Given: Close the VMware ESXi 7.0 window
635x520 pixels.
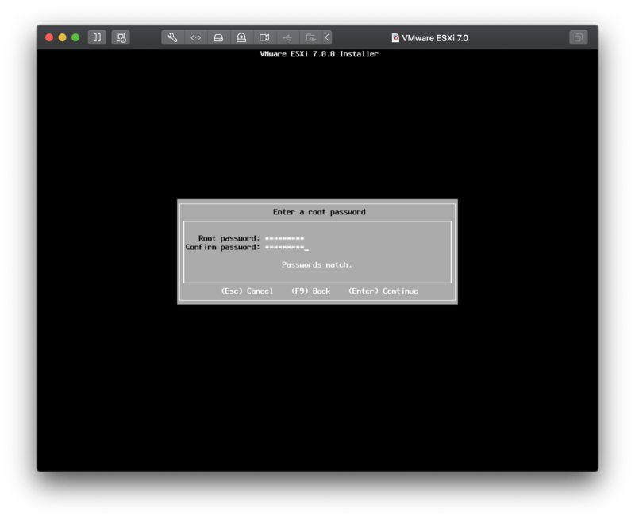Looking at the screenshot, I should 49,37.
